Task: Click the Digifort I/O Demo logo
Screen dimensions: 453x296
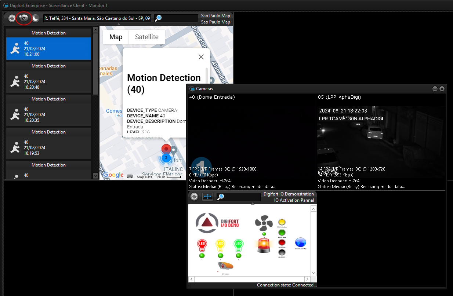Action: coord(217,223)
